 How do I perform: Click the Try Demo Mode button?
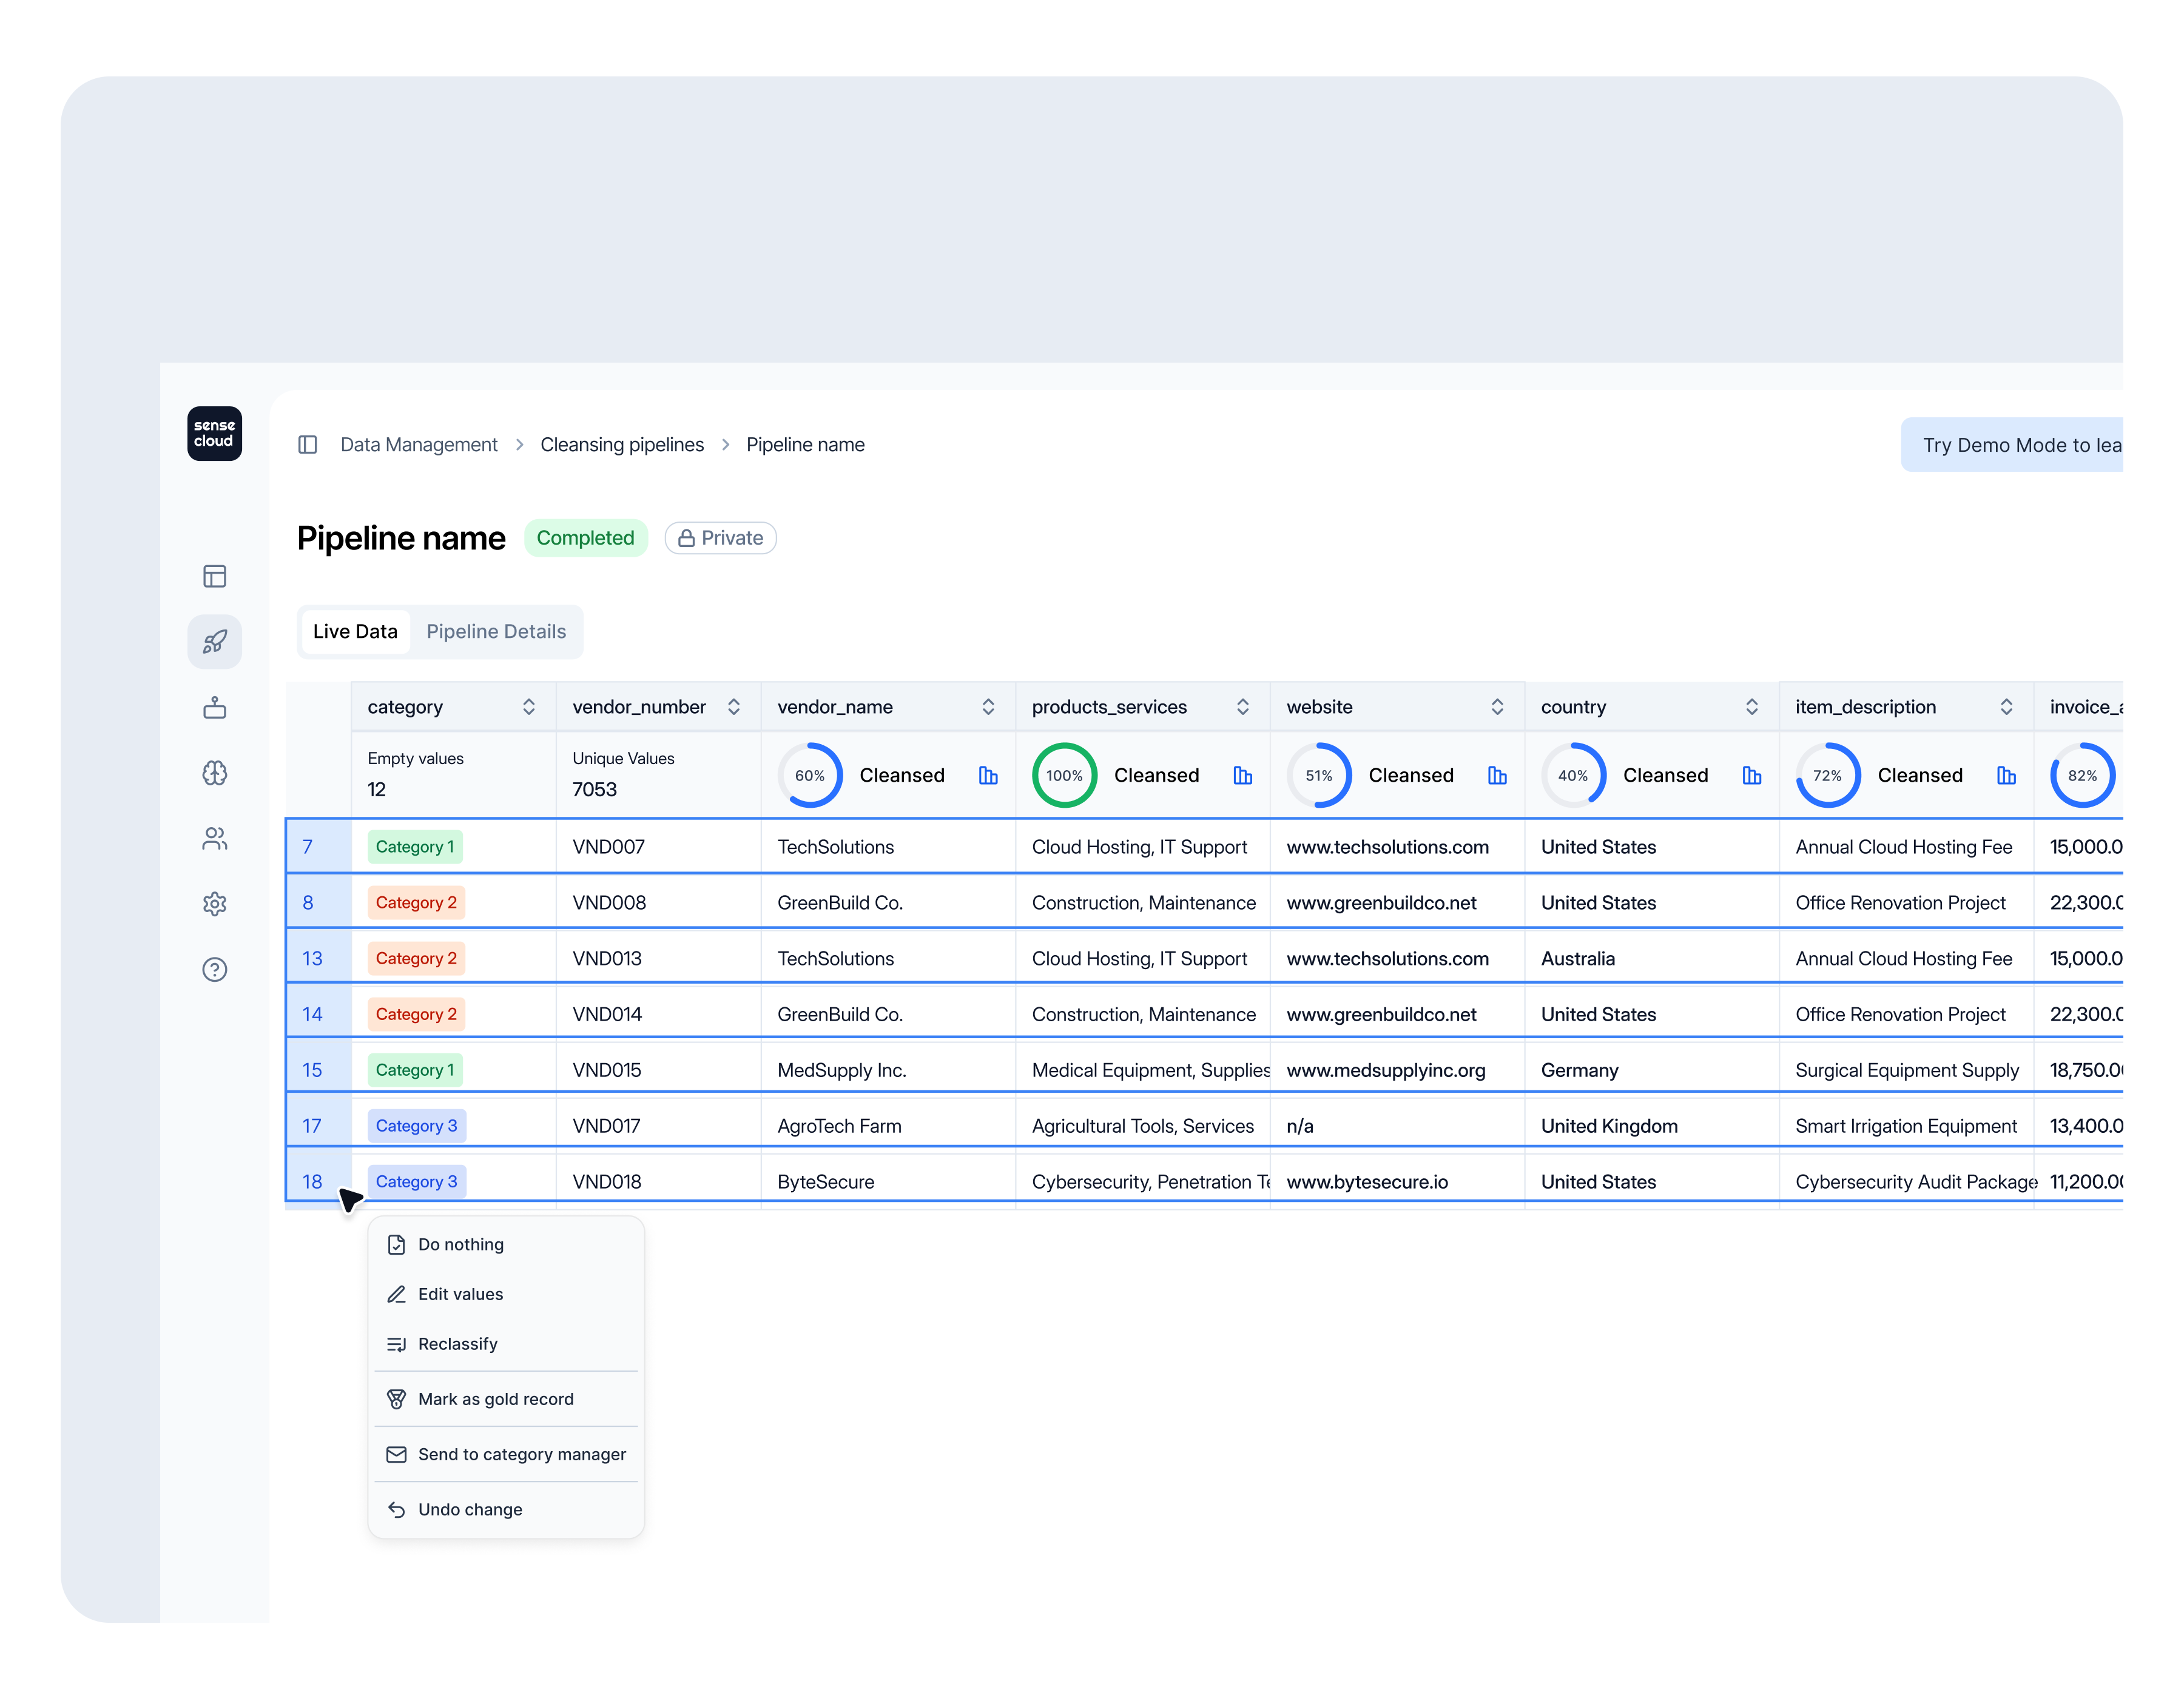pyautogui.click(x=2011, y=445)
